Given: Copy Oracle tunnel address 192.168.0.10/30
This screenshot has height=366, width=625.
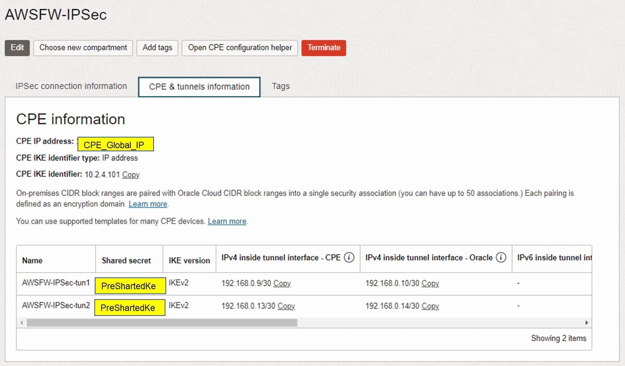Looking at the screenshot, I should (430, 283).
